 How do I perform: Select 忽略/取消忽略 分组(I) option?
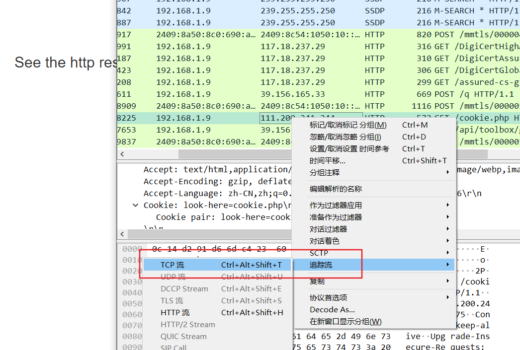[345, 137]
